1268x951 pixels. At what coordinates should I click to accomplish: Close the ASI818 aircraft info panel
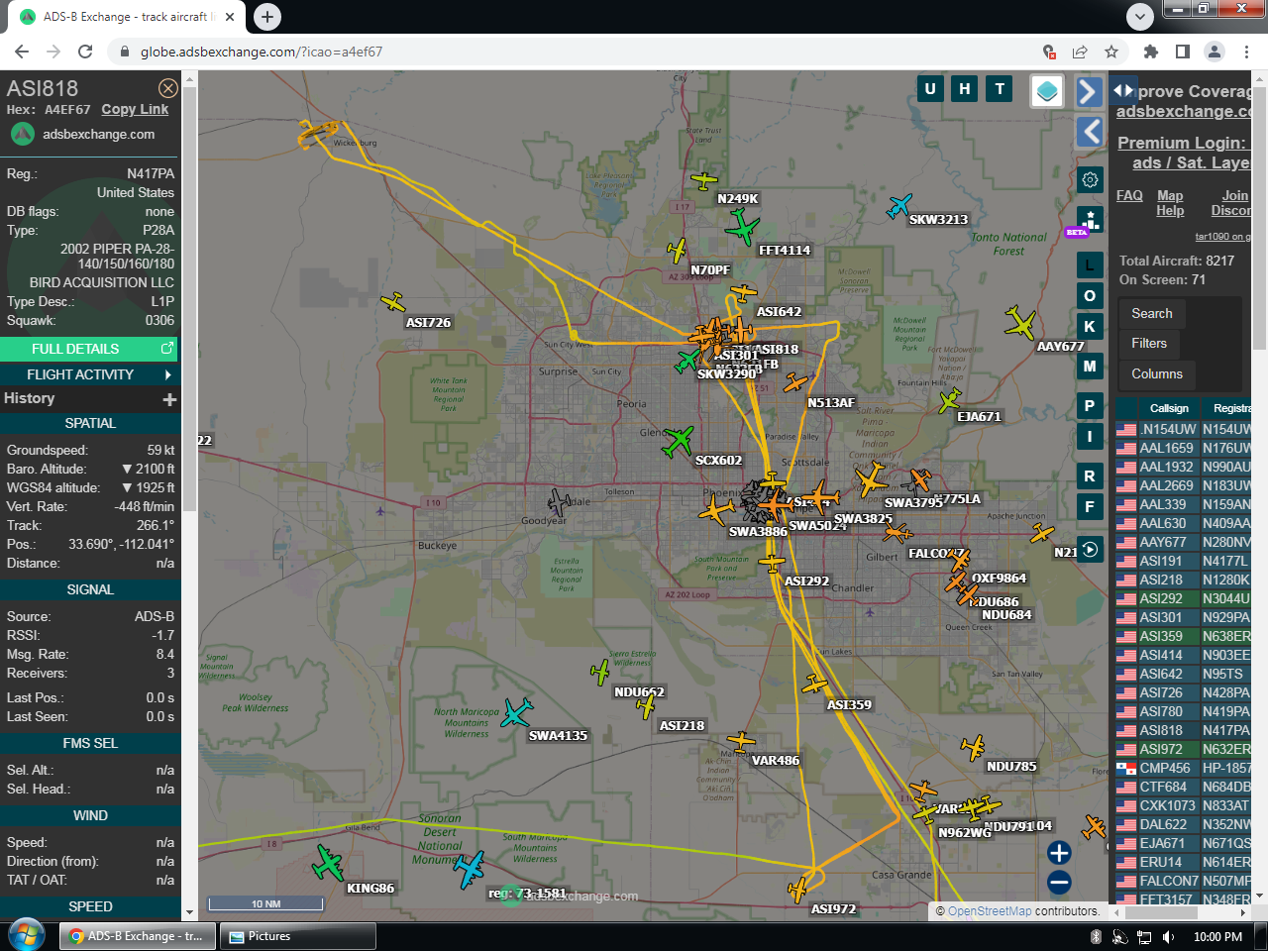click(x=168, y=88)
